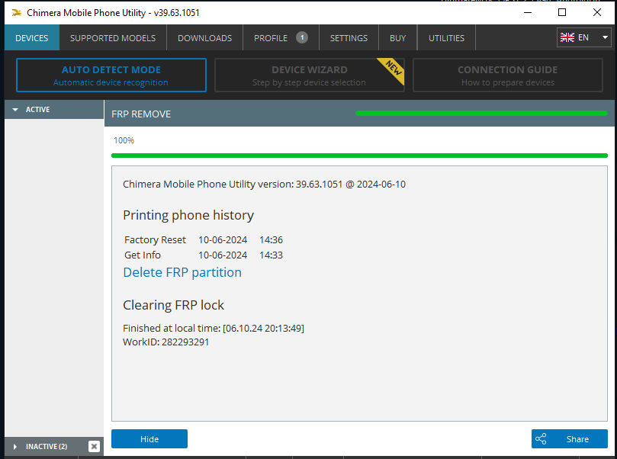This screenshot has height=459, width=617.
Task: Open the SUPPORTED MODELS tab
Action: point(113,38)
